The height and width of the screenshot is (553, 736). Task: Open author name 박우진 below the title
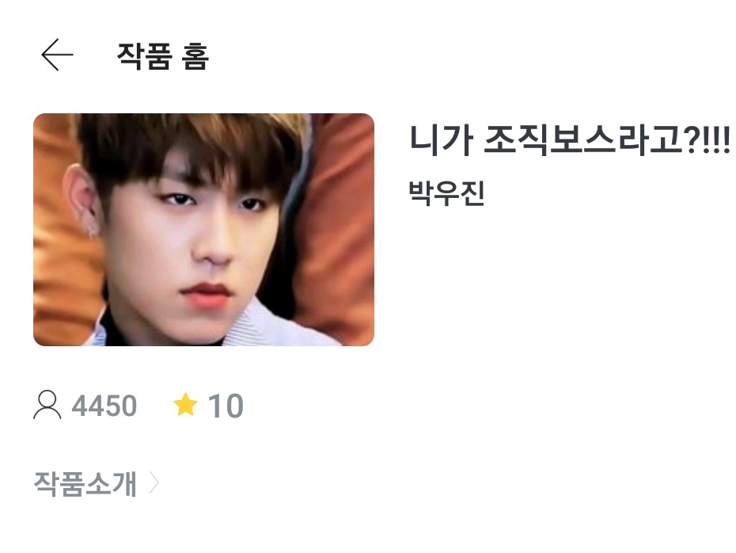pos(446,193)
